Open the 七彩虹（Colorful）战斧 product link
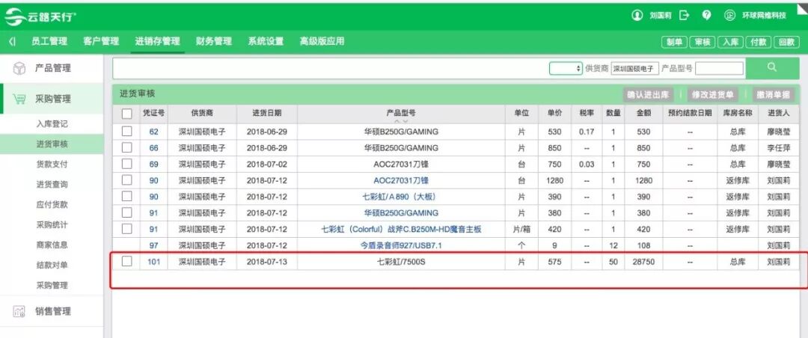 (401, 230)
